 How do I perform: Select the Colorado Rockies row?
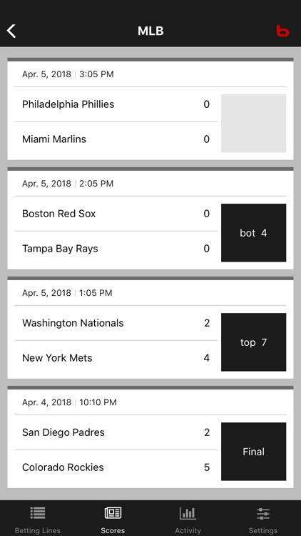[x=116, y=467]
